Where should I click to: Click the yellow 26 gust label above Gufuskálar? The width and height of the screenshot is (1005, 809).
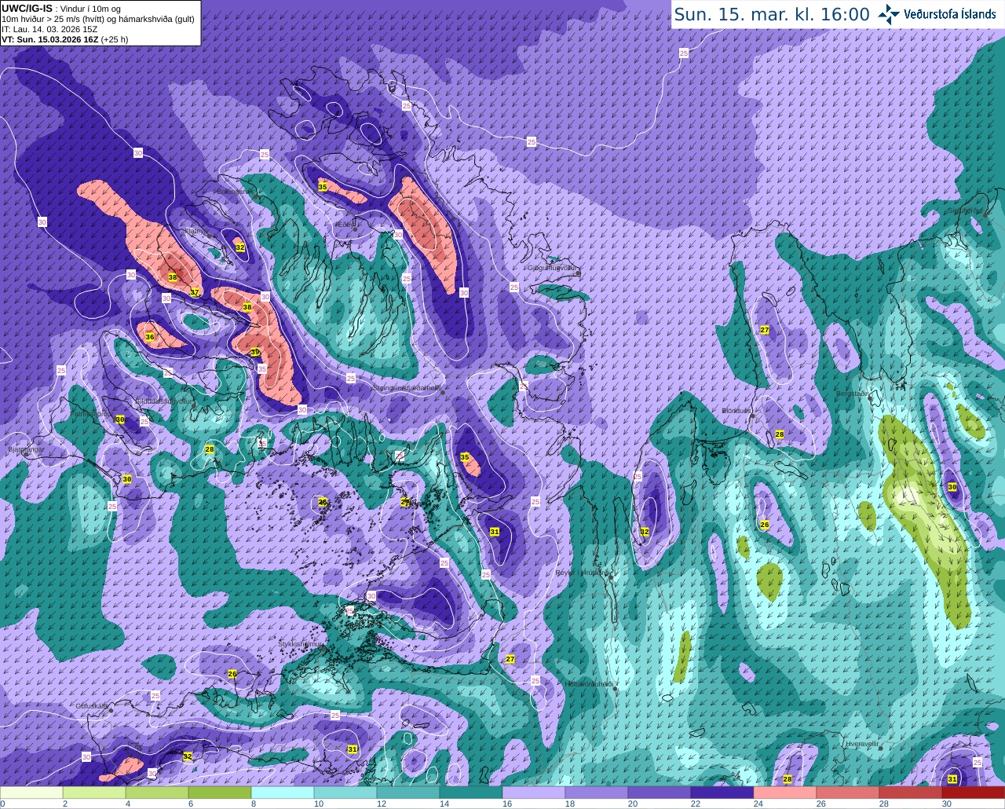(232, 674)
